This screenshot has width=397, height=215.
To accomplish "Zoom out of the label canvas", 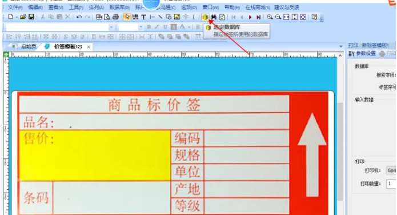I will click(x=278, y=17).
